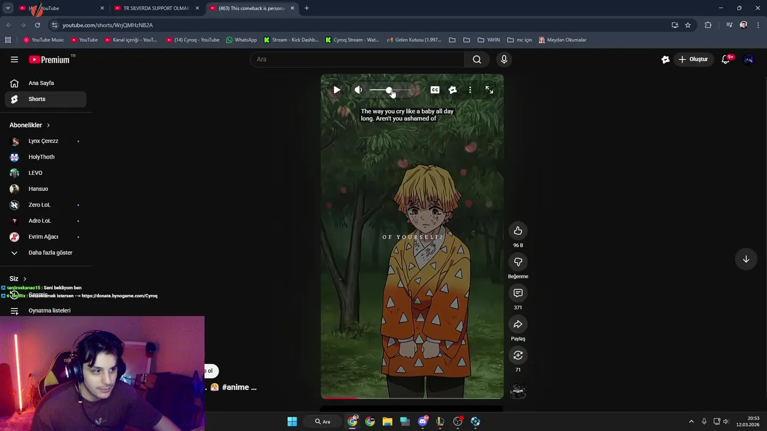The image size is (767, 431).
Task: Focus the Ara search field
Action: [358, 59]
